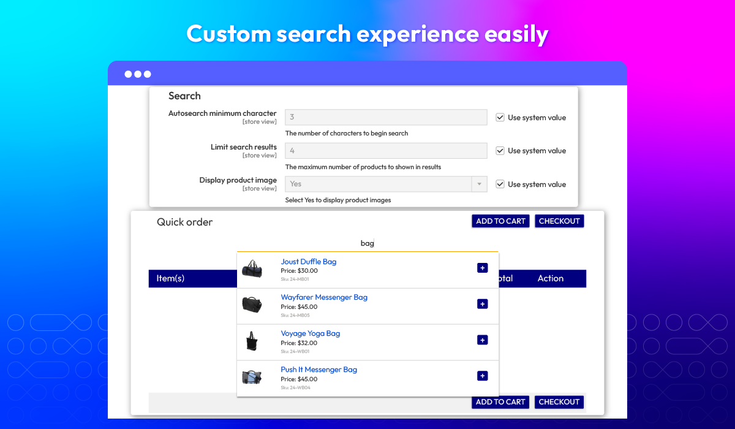Add Push It Messenger Bag using plus icon
This screenshot has width=735, height=429.
pos(482,376)
